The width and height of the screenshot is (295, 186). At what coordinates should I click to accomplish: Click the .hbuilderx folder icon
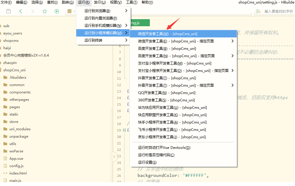click(6, 78)
